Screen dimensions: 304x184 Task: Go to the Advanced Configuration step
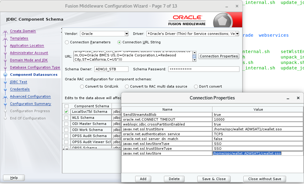(x=30, y=96)
